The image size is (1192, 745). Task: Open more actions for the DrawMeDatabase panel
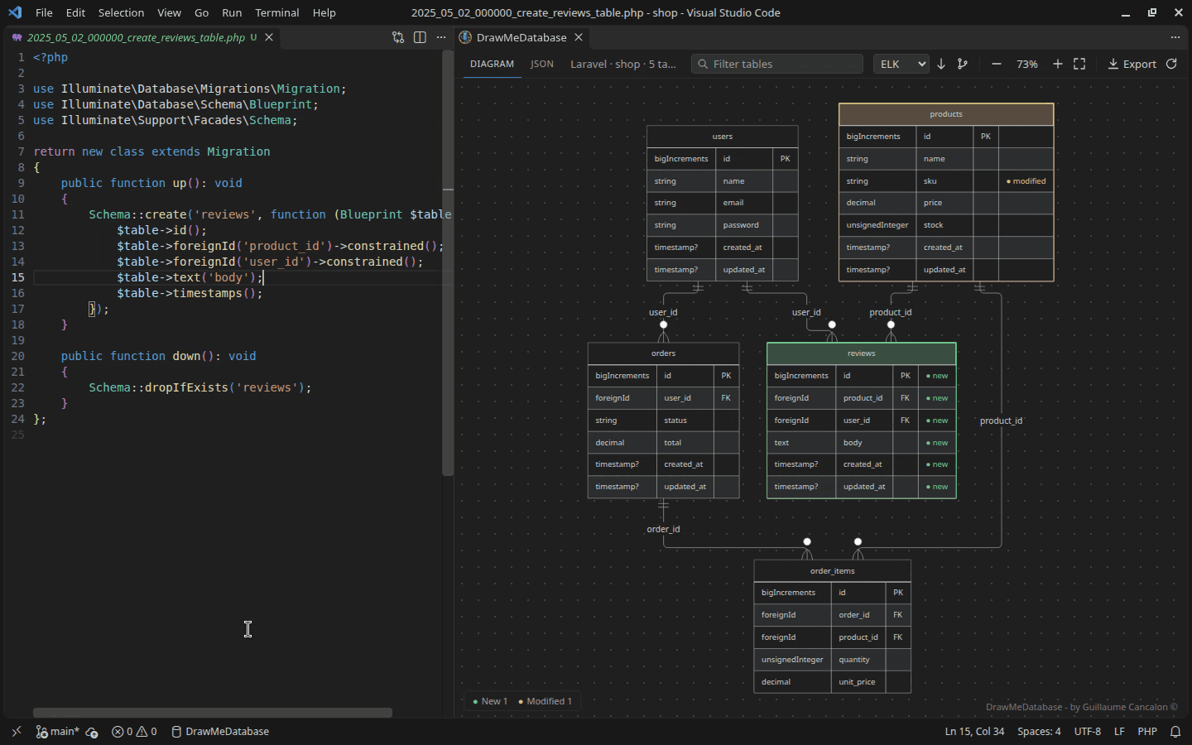(1175, 37)
